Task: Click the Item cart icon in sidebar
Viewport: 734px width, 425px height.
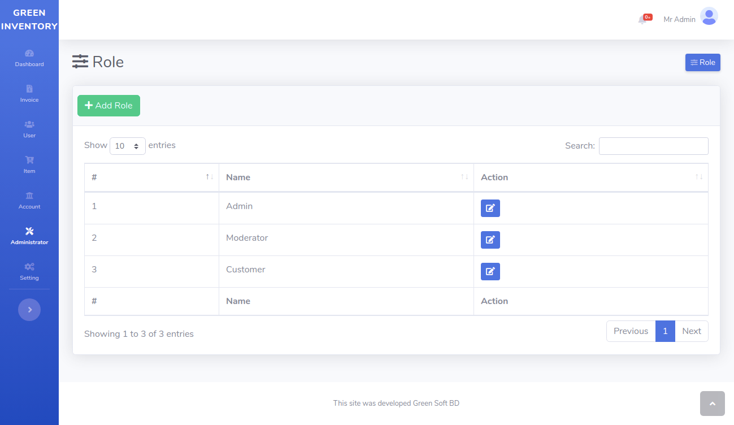Action: click(29, 161)
